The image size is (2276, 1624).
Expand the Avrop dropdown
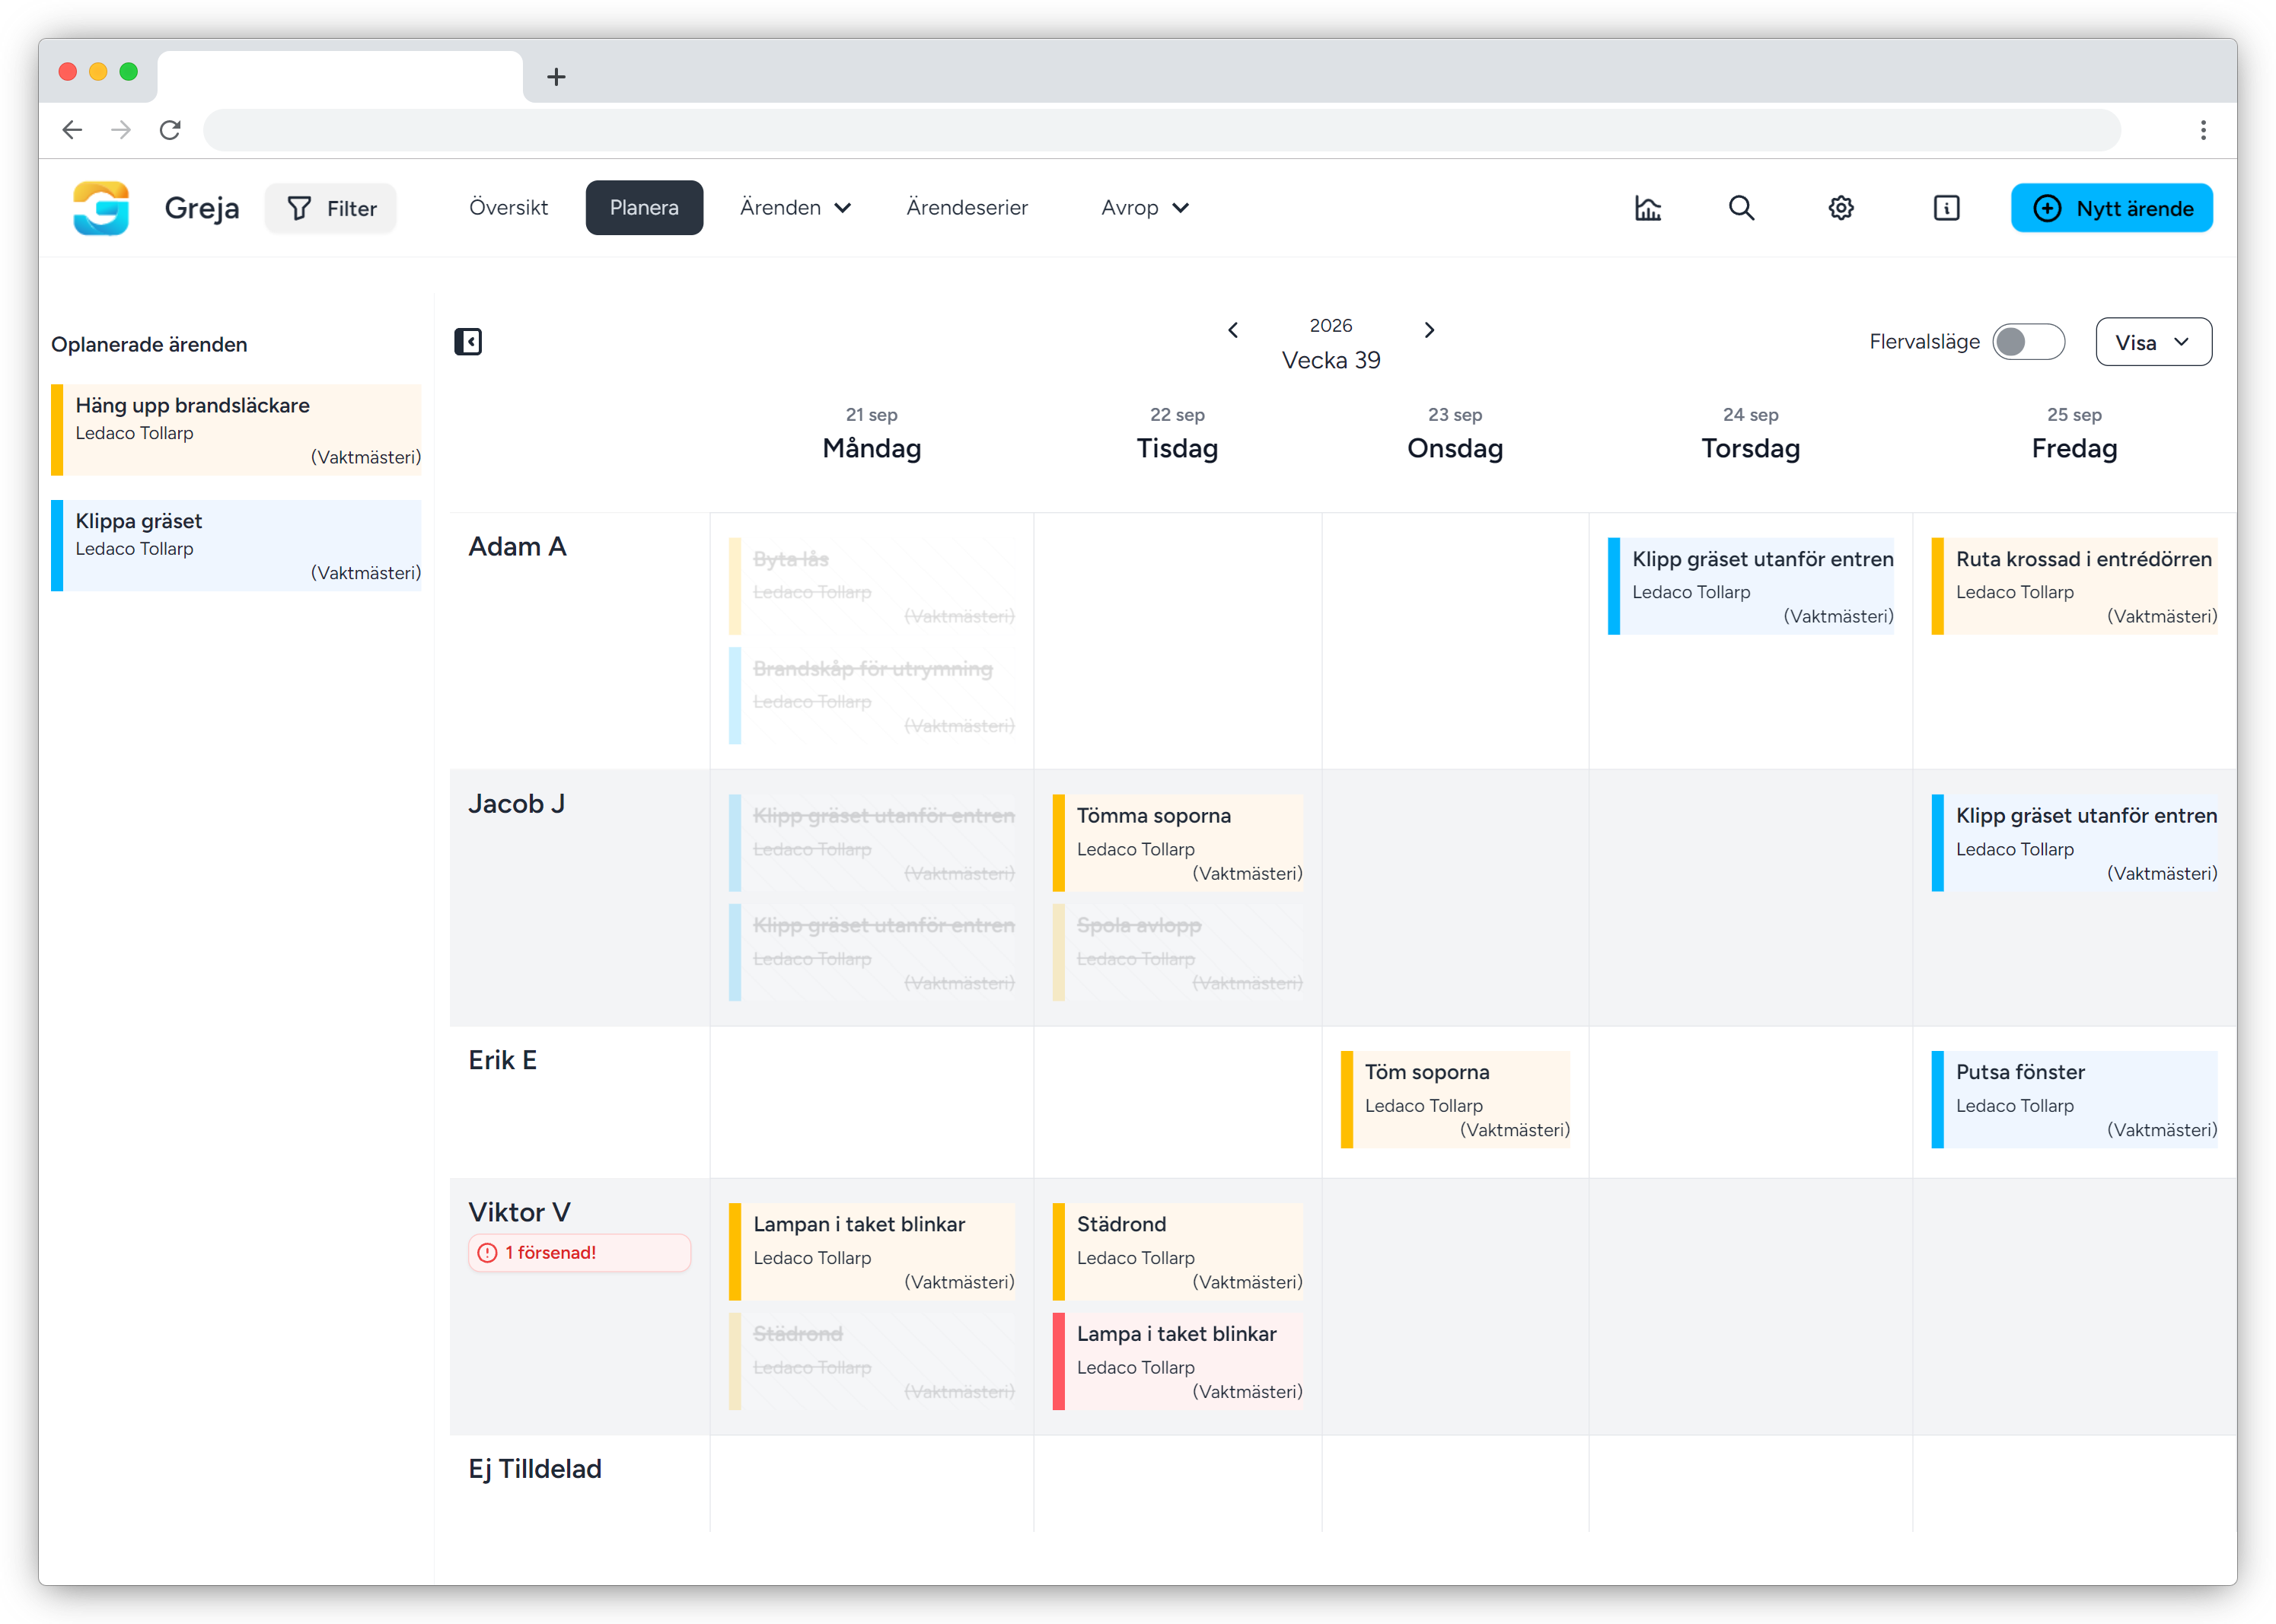(x=1145, y=208)
